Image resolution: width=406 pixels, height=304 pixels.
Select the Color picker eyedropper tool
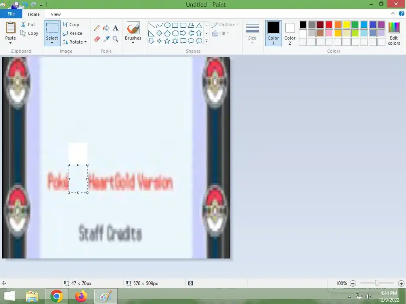pyautogui.click(x=106, y=39)
